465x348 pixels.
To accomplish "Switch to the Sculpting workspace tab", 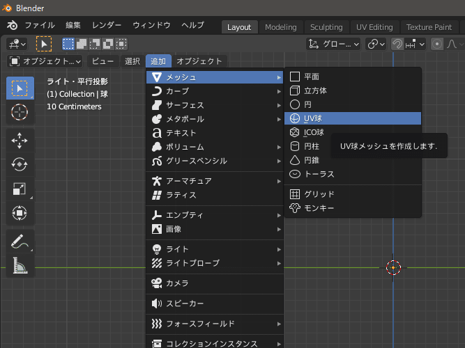I will pyautogui.click(x=326, y=27).
